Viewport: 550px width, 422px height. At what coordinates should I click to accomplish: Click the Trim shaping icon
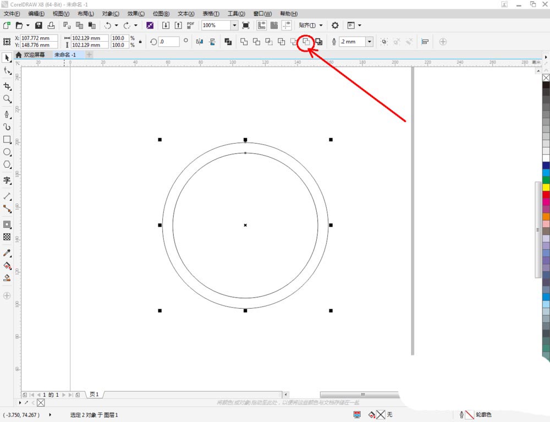pos(256,42)
